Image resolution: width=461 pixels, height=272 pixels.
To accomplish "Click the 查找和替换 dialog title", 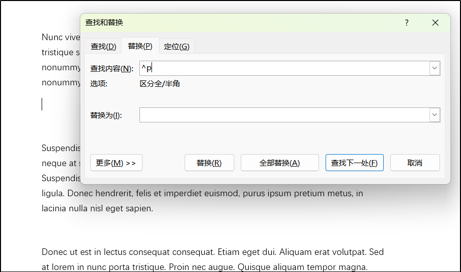I will 104,23.
